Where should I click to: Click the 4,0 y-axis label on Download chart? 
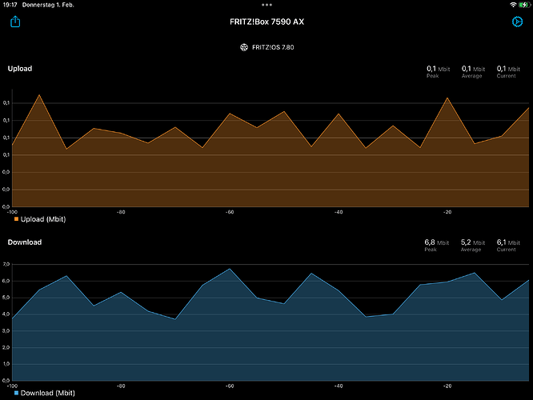pos(6,314)
